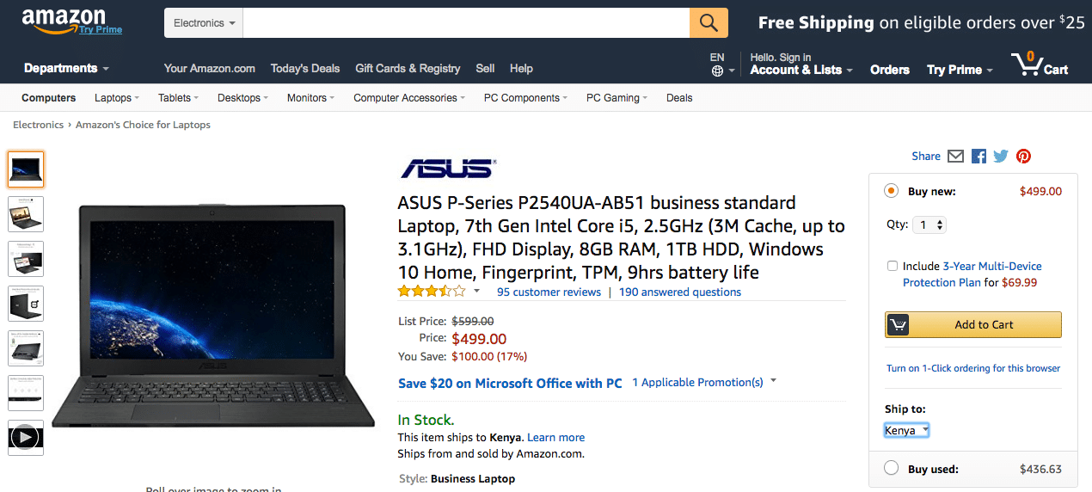This screenshot has height=492, width=1092.
Task: Share product on Facebook
Action: 979,156
